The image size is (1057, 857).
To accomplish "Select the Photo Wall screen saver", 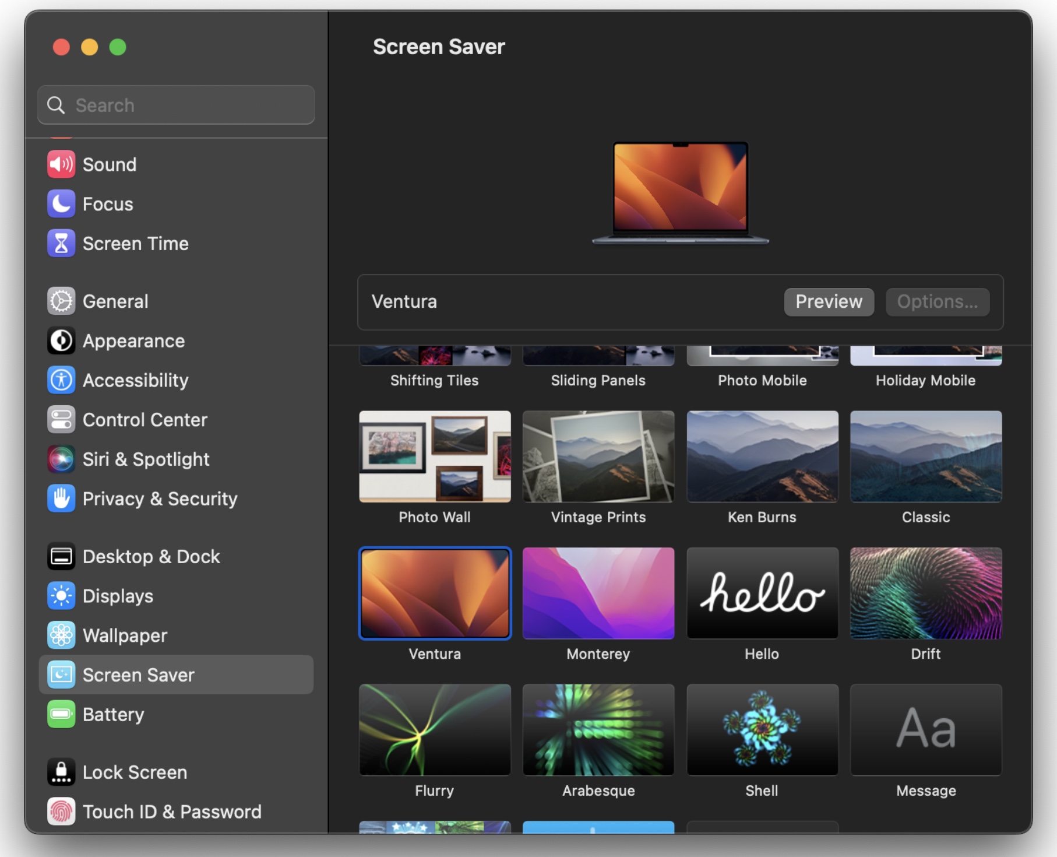I will [435, 456].
